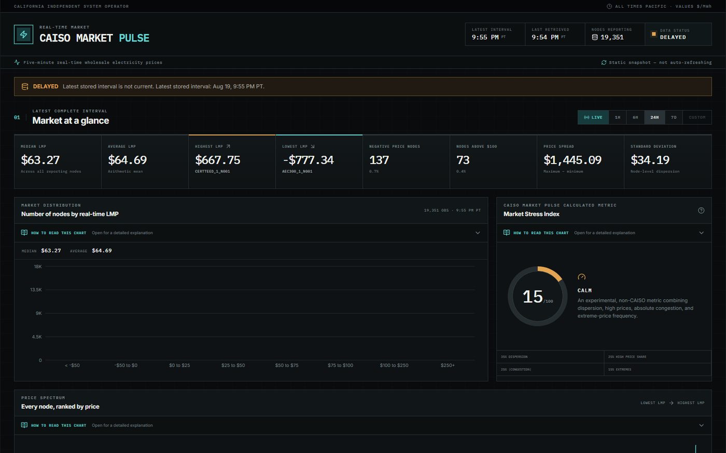Click the database icon next to 19,351 nodes
The image size is (726, 453).
595,37
